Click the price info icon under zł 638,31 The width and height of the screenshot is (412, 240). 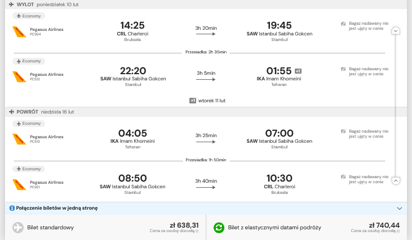tap(197, 231)
